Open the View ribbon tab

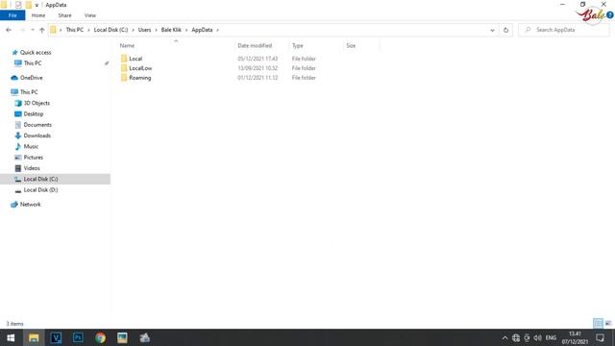(x=89, y=15)
